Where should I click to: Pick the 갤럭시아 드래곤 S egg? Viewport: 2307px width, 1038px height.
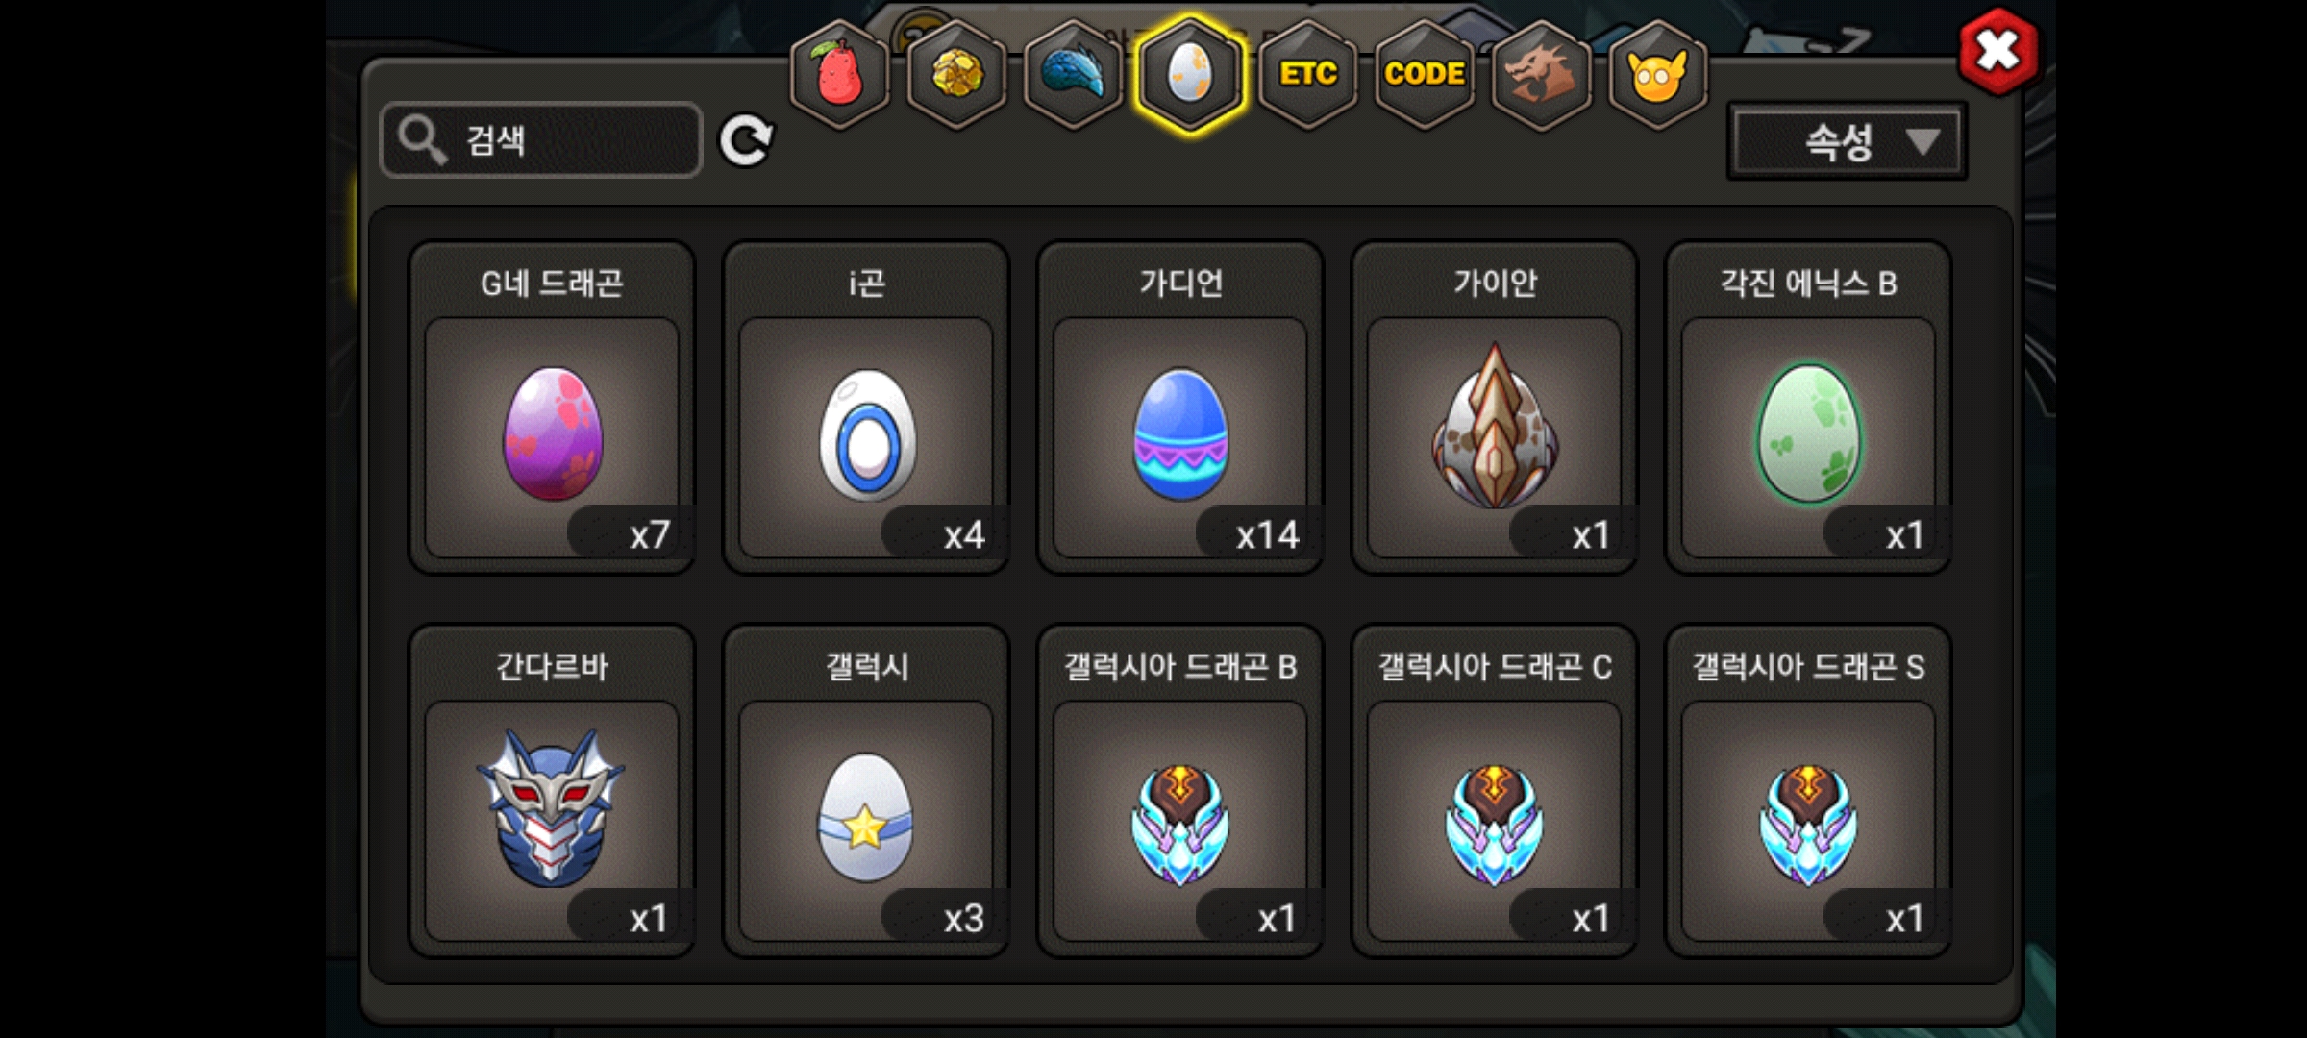[1808, 791]
